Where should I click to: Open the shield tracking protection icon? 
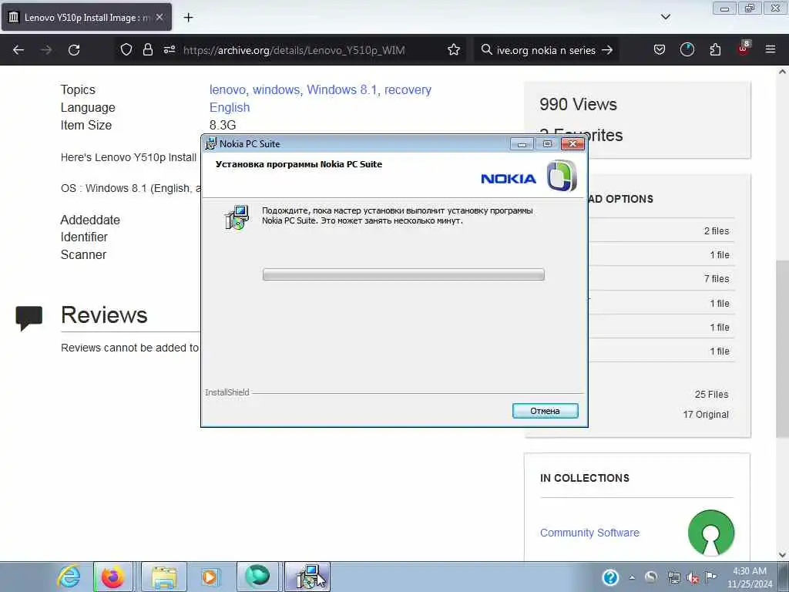(126, 49)
